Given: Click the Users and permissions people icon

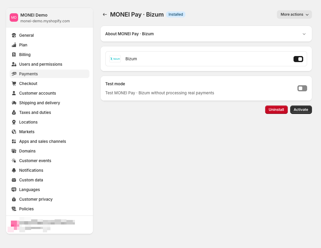Looking at the screenshot, I should pyautogui.click(x=14, y=64).
